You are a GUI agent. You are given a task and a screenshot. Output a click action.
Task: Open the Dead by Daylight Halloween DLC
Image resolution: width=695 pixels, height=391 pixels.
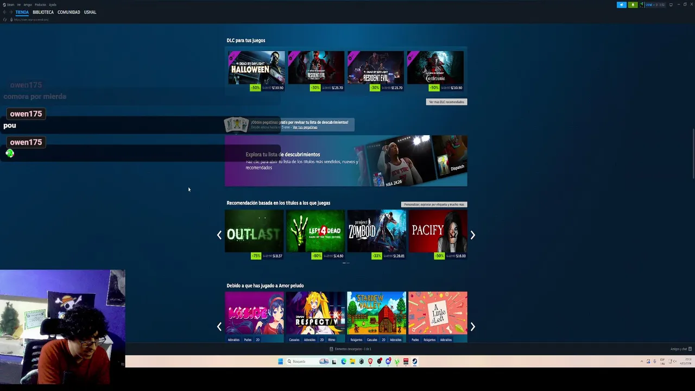point(256,71)
